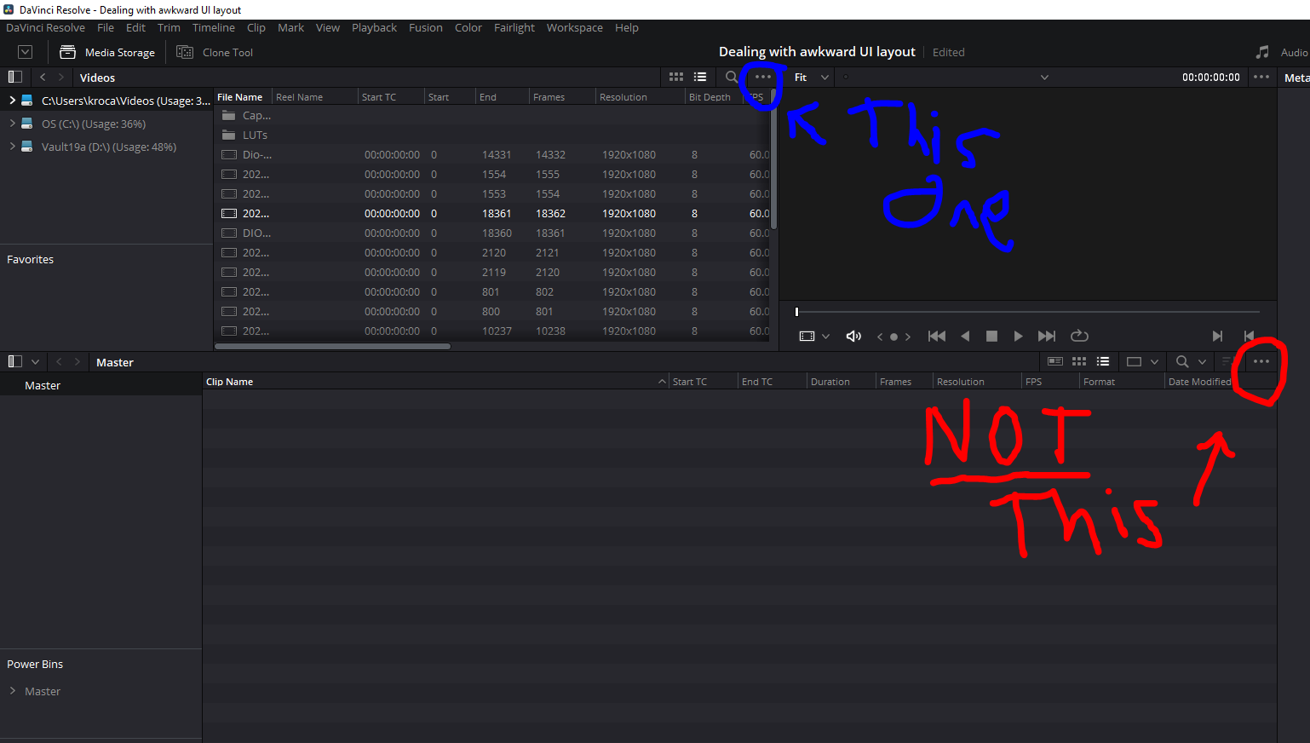Select the Master bin
This screenshot has width=1310, height=743.
(101, 385)
